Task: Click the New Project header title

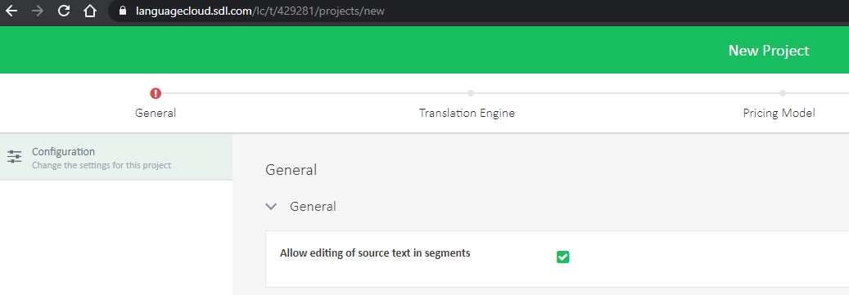Action: tap(768, 50)
